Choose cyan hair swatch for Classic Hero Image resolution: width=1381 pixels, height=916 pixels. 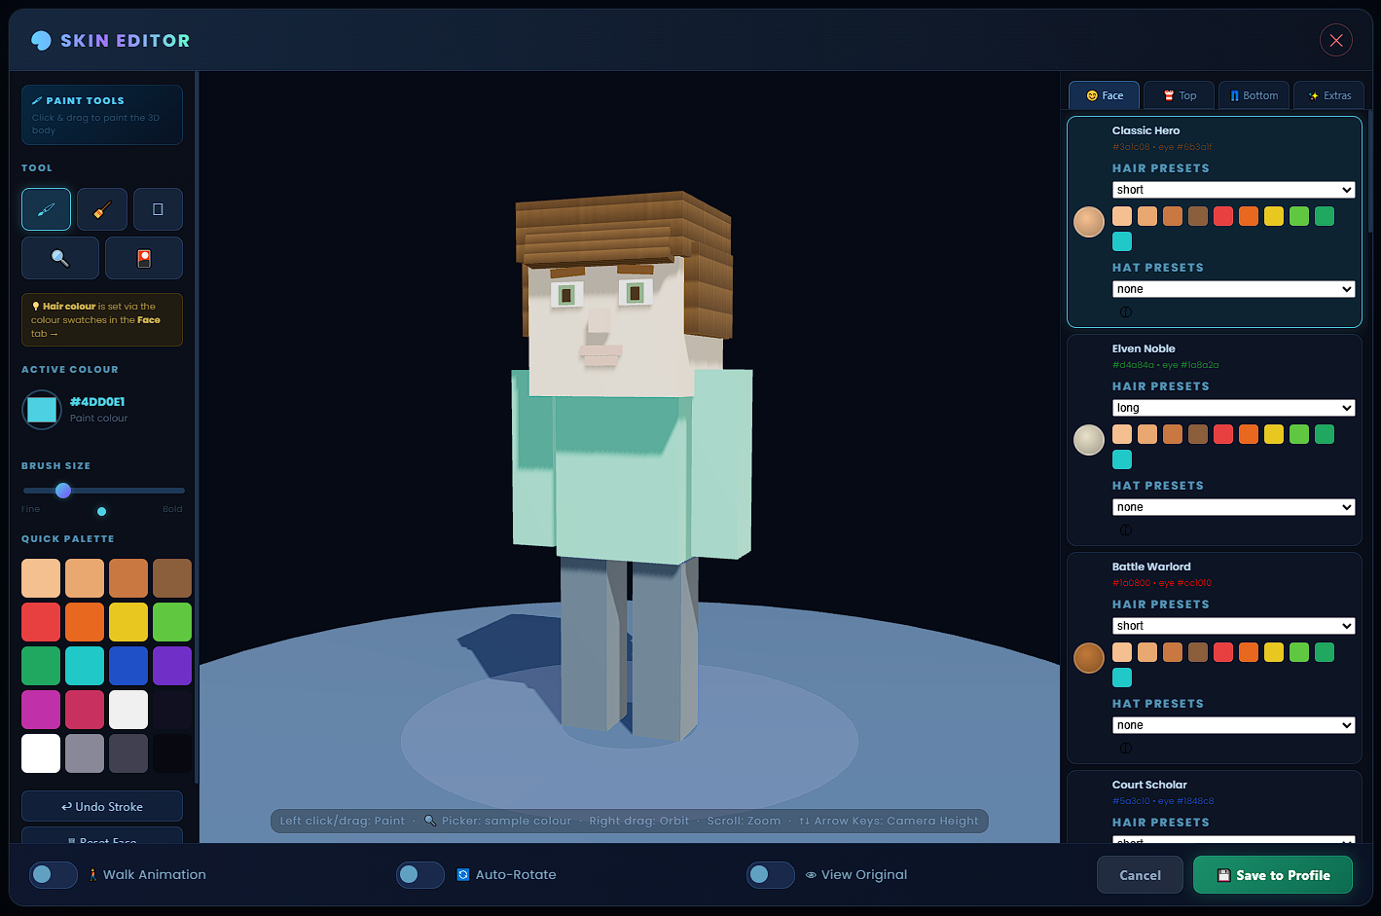1122,241
